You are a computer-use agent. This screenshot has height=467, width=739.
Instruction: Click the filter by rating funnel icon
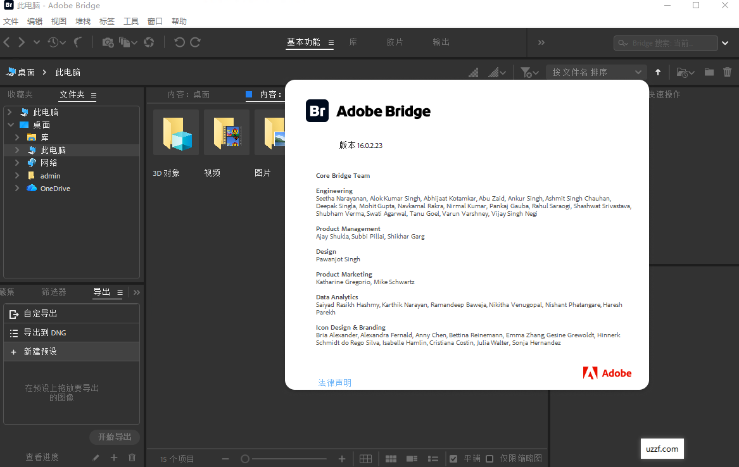click(527, 72)
